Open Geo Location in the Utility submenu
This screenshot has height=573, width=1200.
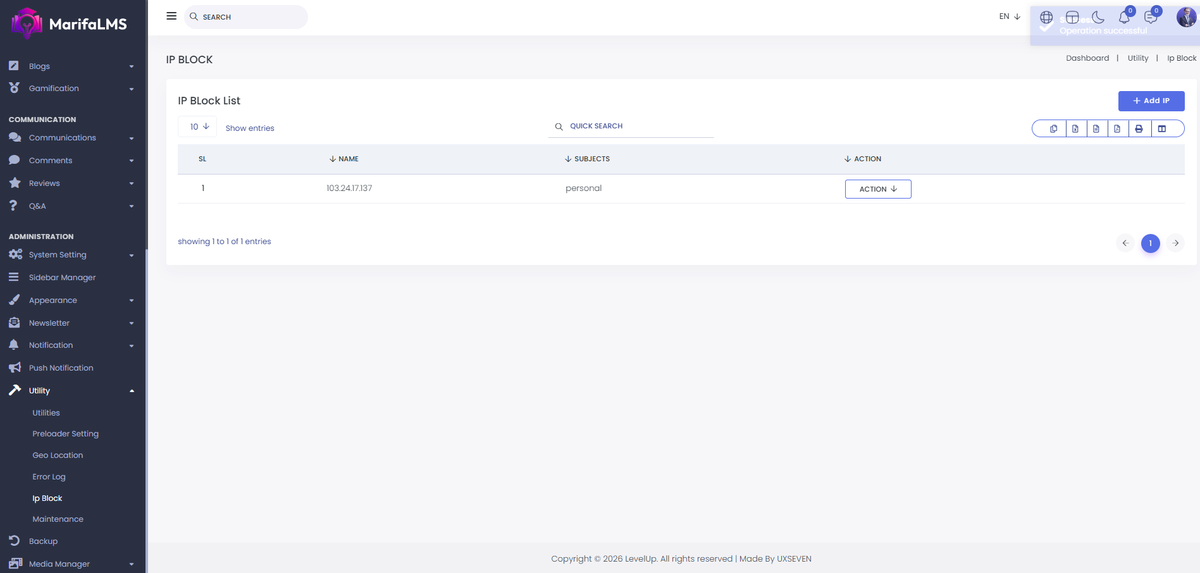(x=58, y=455)
